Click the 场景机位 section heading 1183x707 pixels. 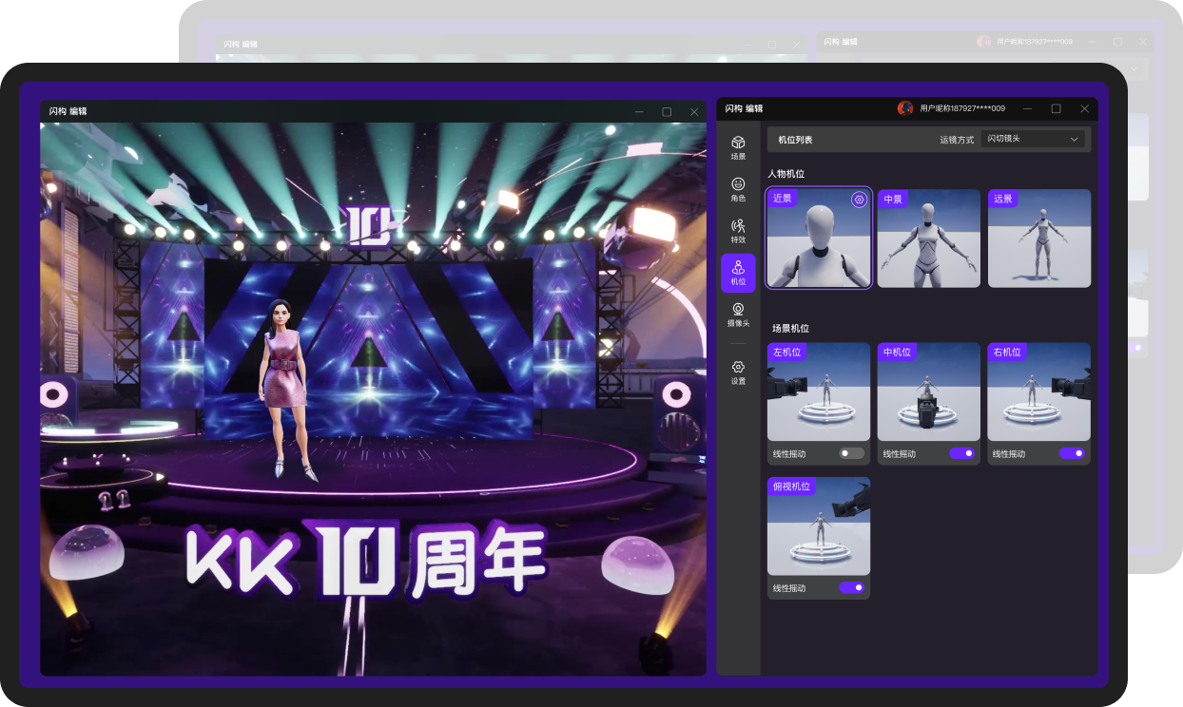pos(790,328)
